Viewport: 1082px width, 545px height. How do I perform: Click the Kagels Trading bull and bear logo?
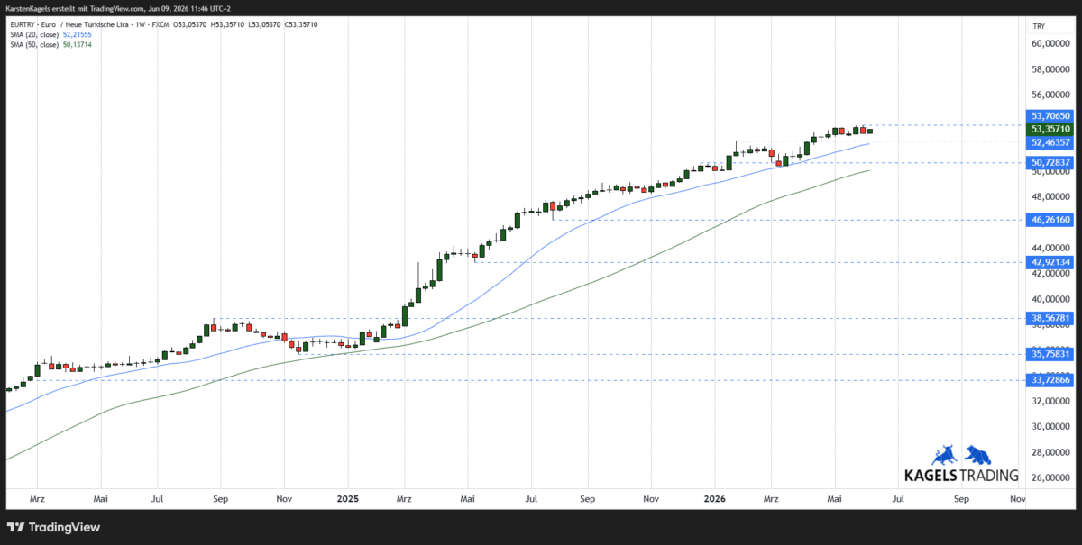pos(961,454)
